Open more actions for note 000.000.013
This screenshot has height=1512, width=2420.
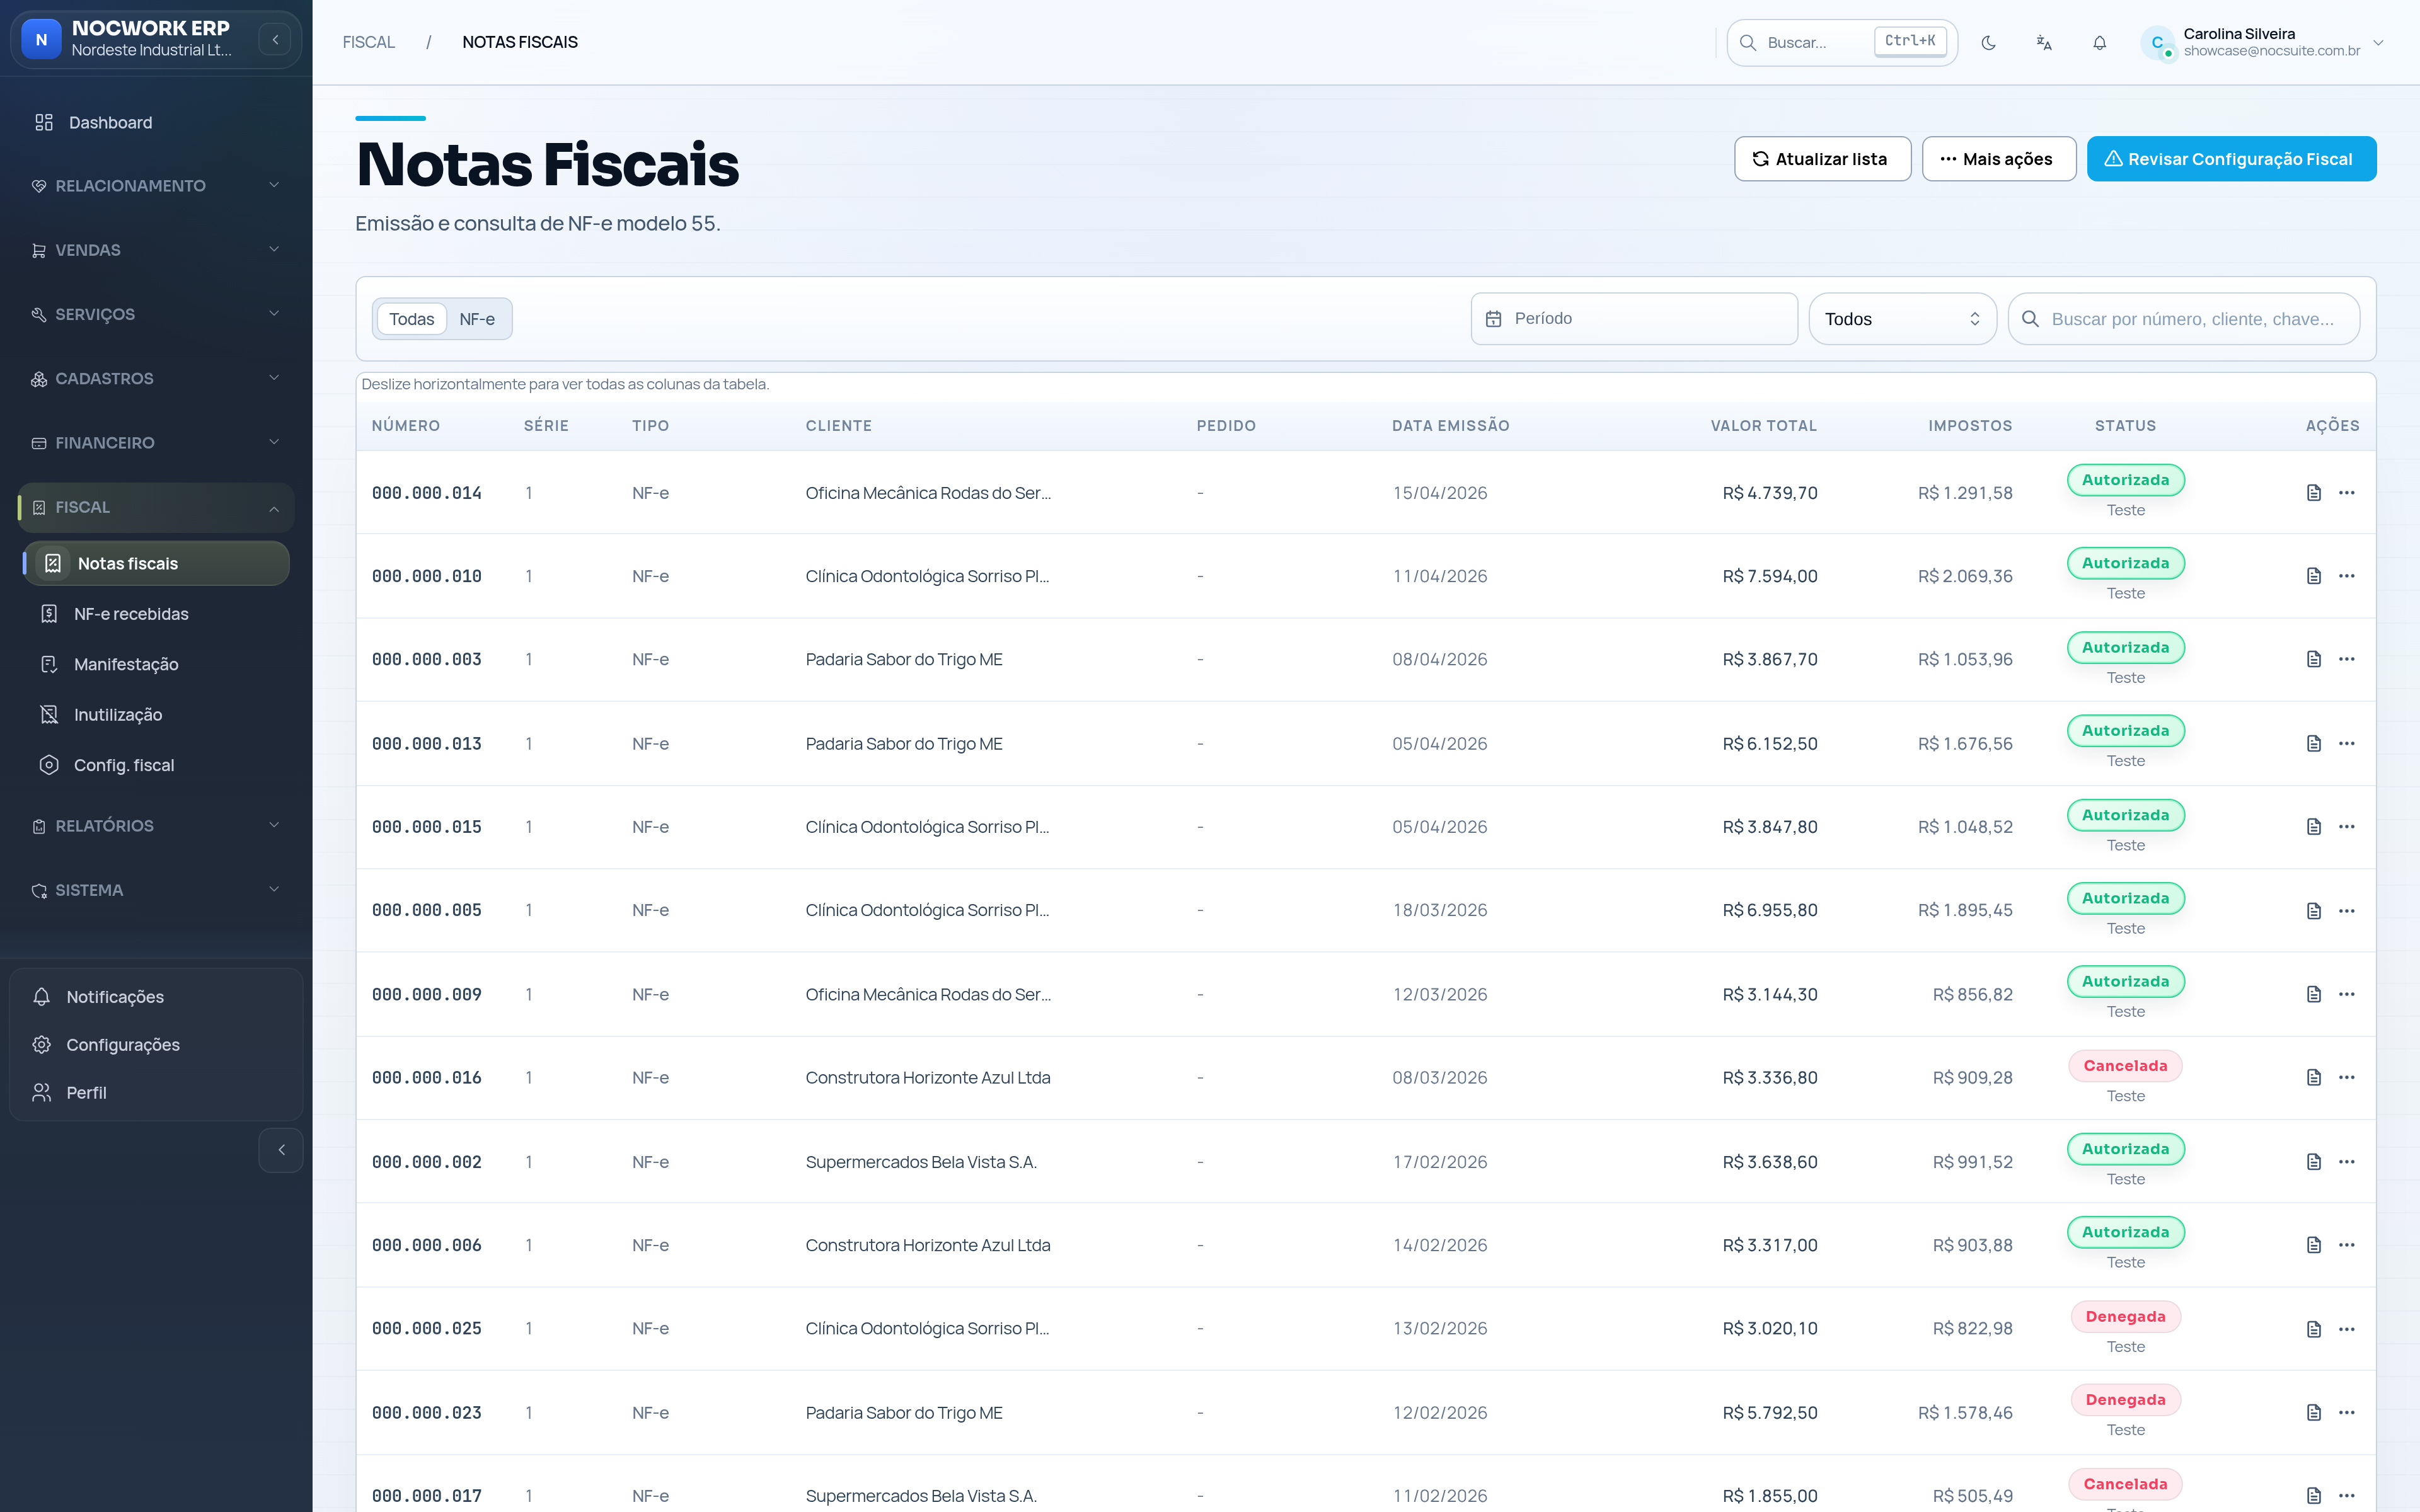[x=2346, y=744]
